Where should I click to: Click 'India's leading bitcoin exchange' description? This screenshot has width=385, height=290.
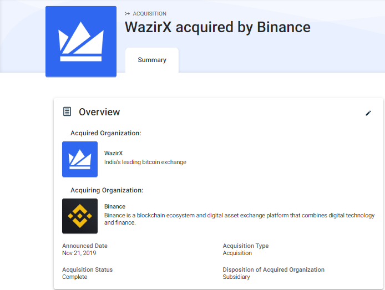pyautogui.click(x=145, y=162)
